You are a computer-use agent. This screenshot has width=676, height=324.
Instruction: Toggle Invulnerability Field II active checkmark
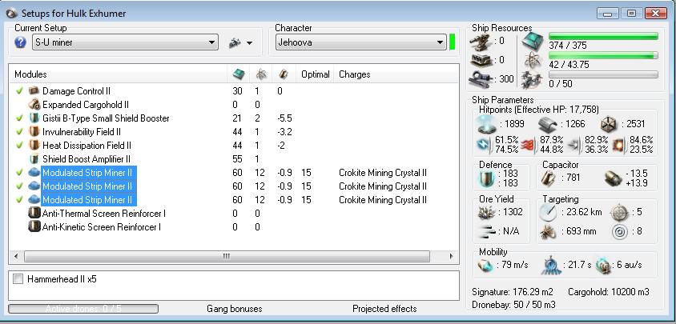[19, 132]
